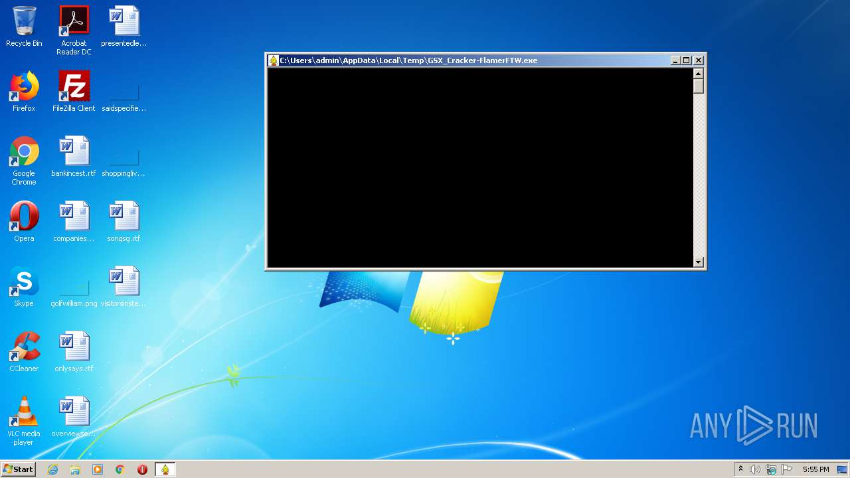
Task: Open the 5:55 PM clock
Action: tap(815, 469)
